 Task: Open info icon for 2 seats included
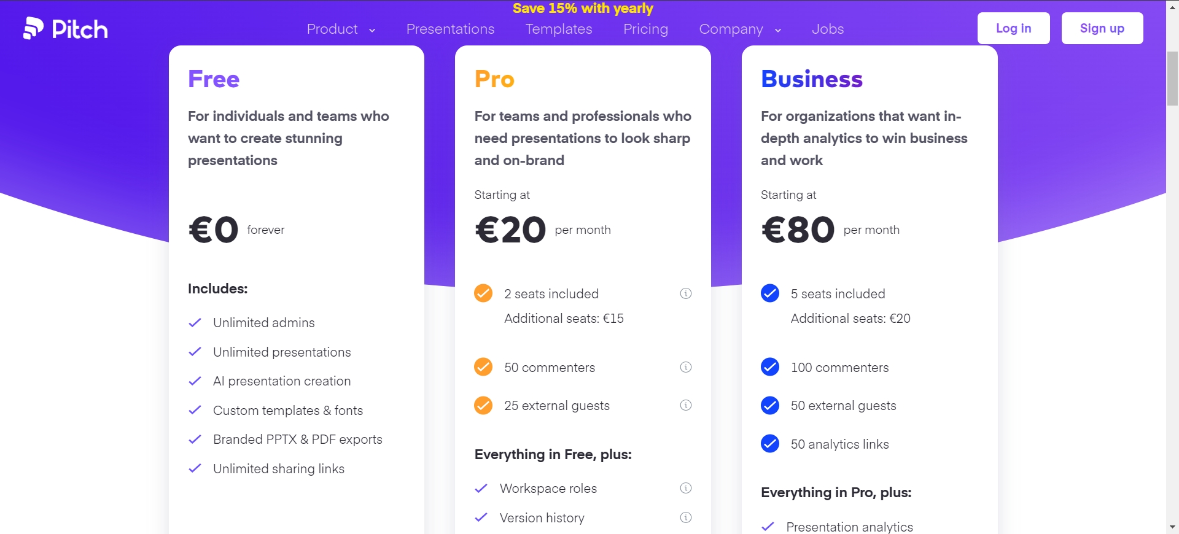tap(686, 293)
